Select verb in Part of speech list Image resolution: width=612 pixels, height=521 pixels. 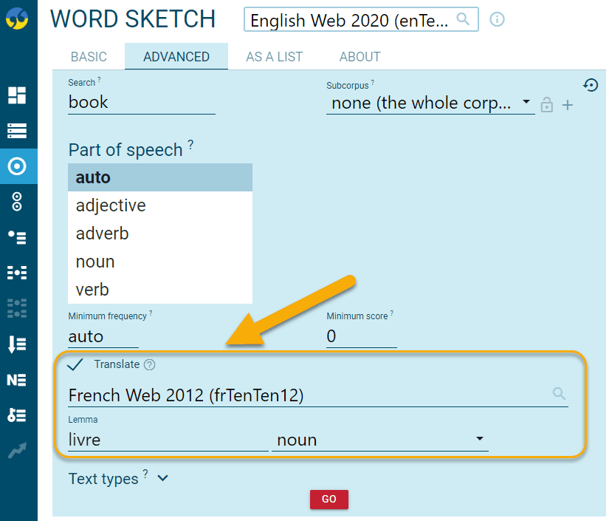click(x=93, y=290)
